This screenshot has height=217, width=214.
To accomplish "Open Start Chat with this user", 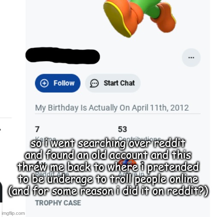I will click(113, 83).
